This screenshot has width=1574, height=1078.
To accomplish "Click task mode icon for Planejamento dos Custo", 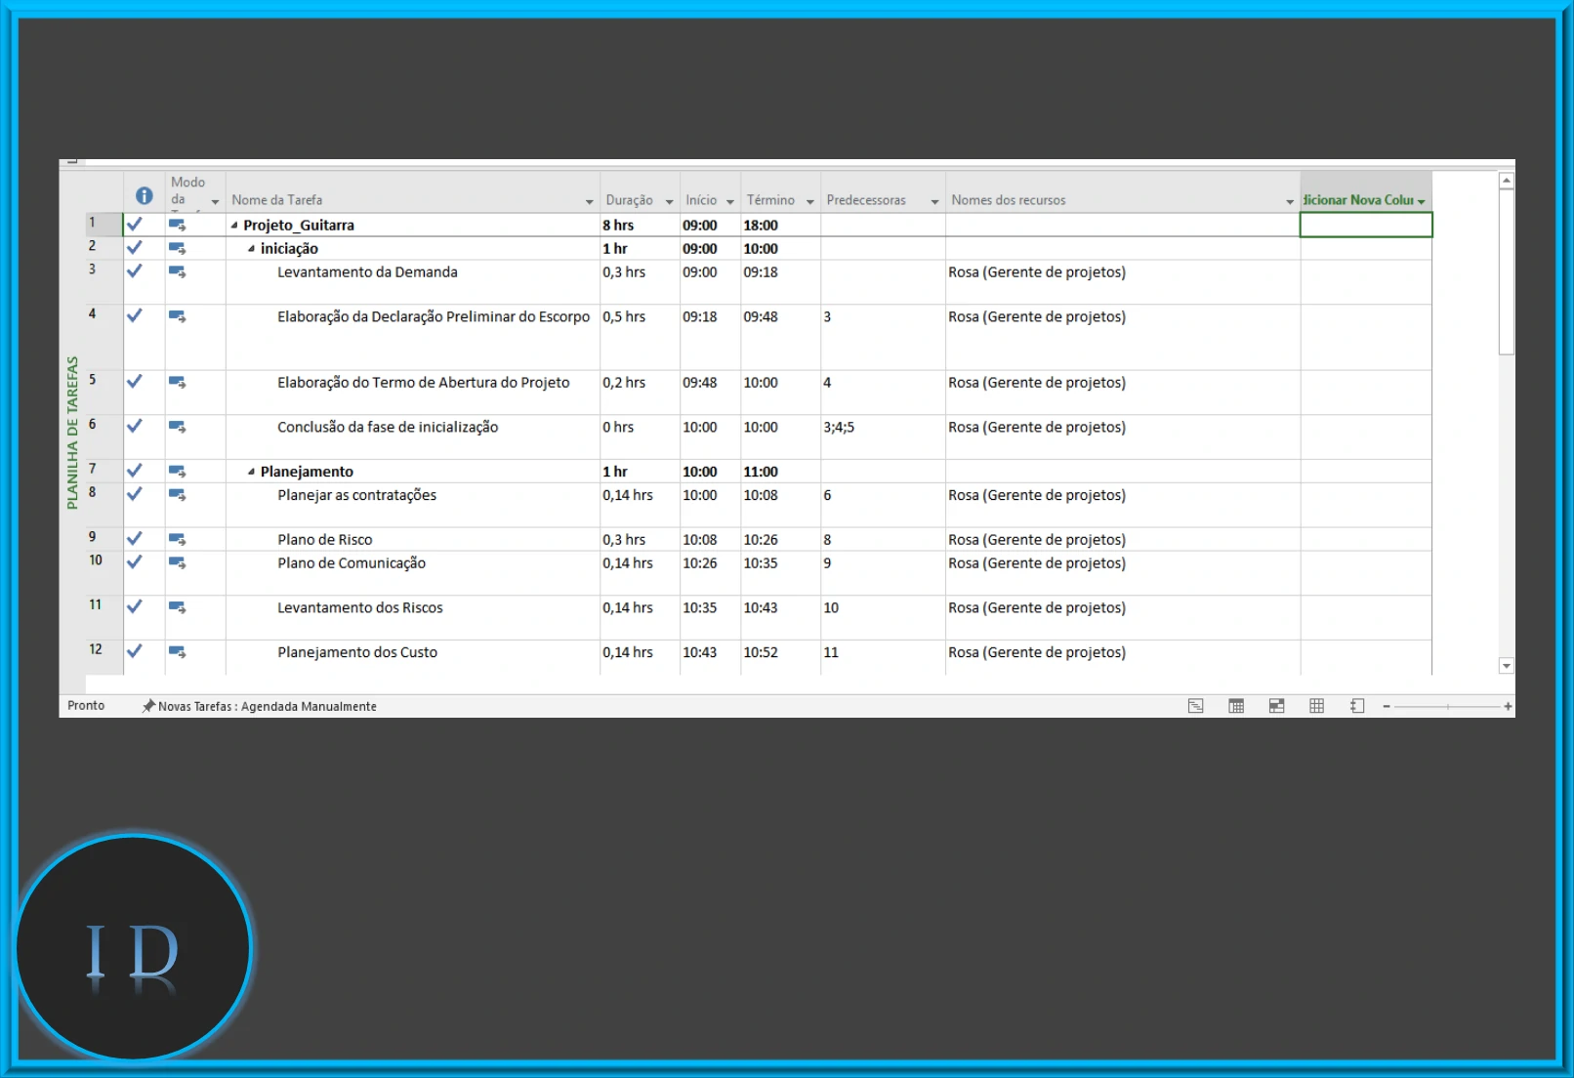I will coord(177,651).
